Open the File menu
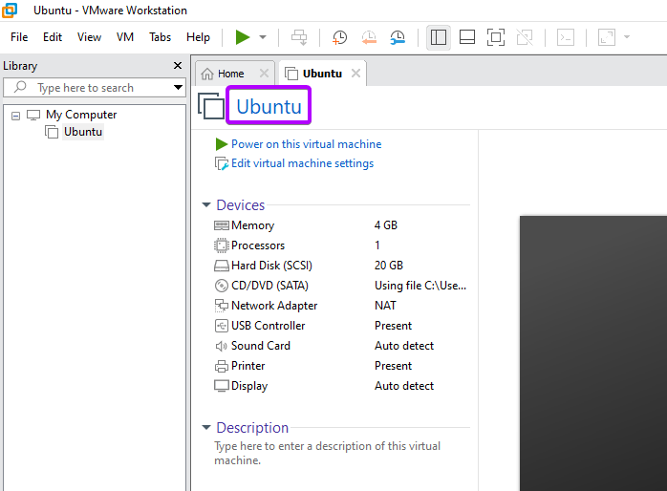Viewport: 667px width, 491px height. point(19,37)
